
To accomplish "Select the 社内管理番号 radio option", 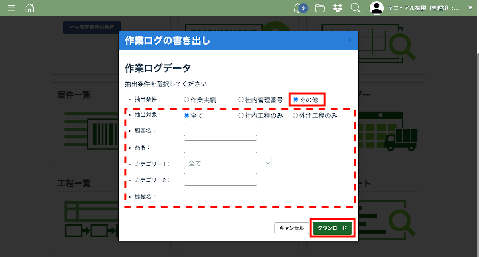I will click(241, 100).
